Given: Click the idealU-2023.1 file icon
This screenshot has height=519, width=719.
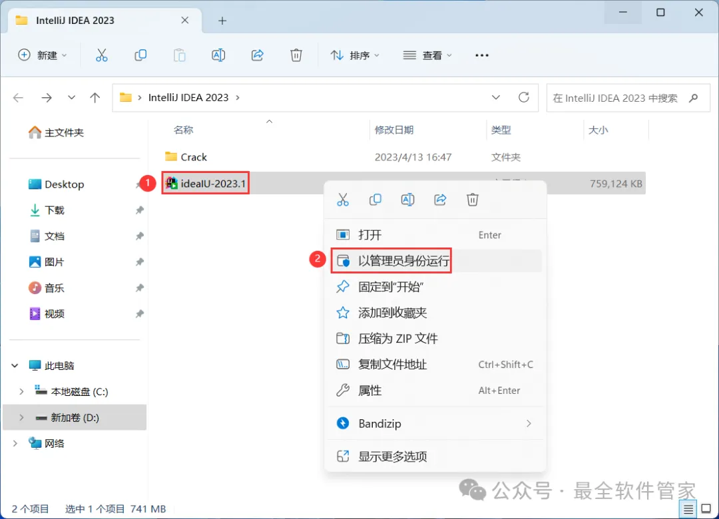Looking at the screenshot, I should tap(172, 184).
